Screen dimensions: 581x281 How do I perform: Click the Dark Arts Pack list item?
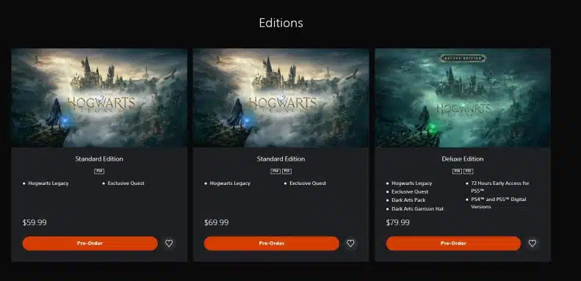(x=408, y=200)
